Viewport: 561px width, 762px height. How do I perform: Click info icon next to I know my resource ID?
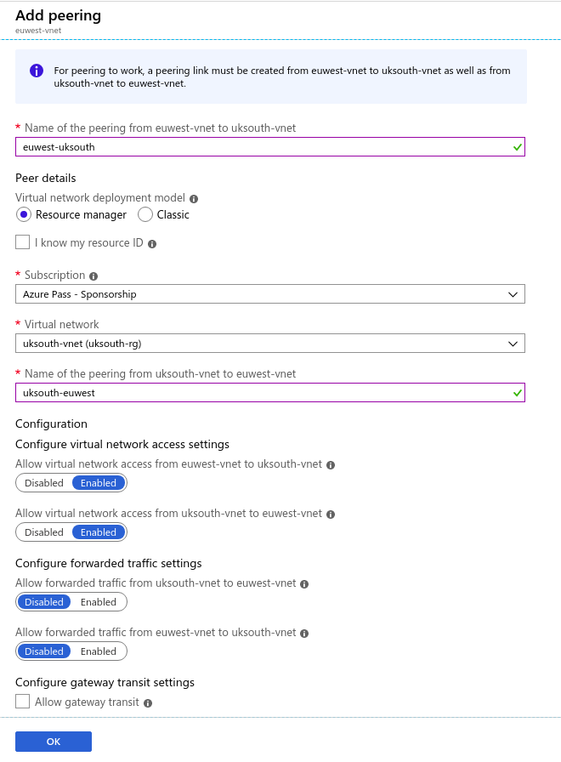(x=152, y=244)
